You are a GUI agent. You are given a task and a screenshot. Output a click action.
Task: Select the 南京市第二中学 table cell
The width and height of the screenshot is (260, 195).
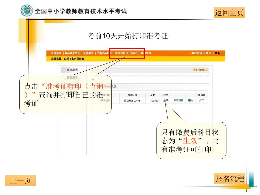pyautogui.click(x=133, y=101)
